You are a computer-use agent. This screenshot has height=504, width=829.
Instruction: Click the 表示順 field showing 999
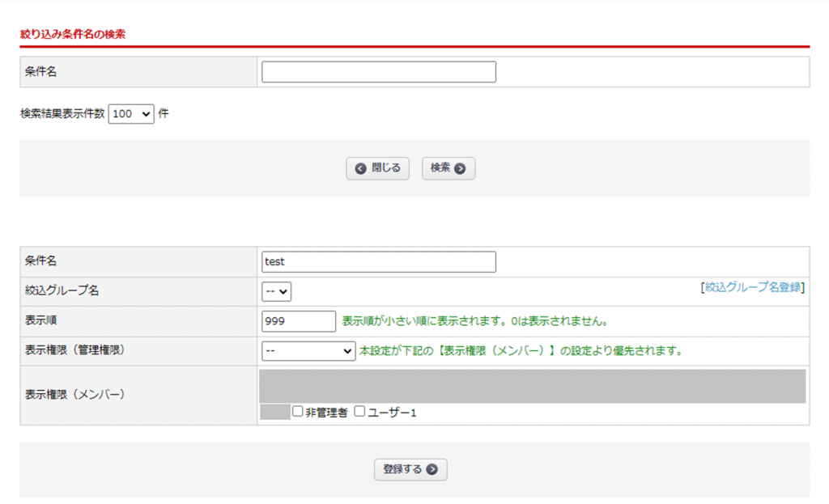click(298, 321)
